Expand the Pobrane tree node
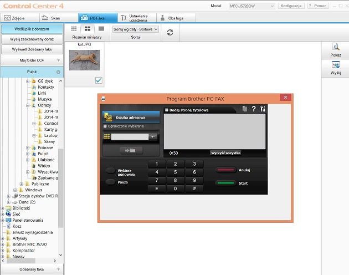This screenshot has width=349, height=275. [28, 147]
